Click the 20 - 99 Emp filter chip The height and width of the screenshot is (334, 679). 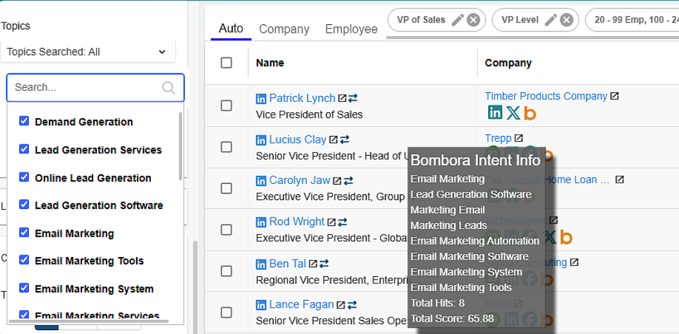coord(632,20)
